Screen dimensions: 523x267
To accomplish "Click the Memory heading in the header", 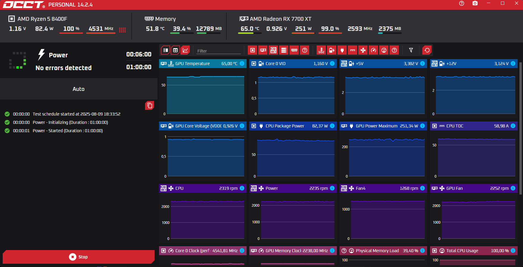I will (166, 19).
